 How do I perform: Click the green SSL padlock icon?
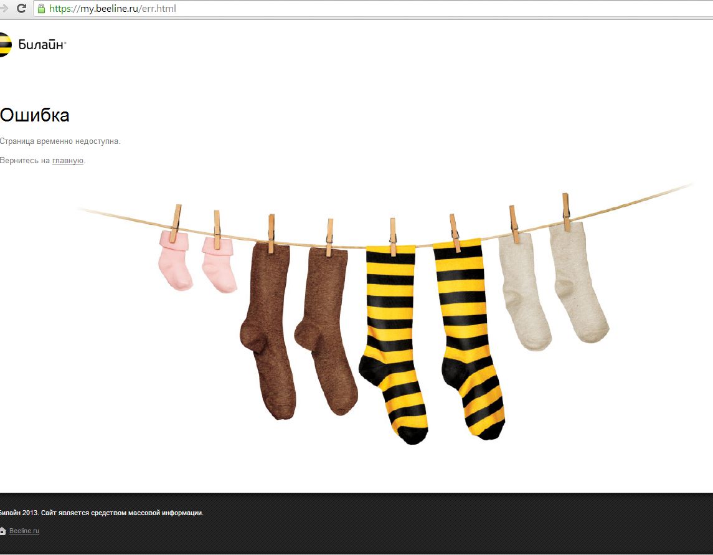41,9
